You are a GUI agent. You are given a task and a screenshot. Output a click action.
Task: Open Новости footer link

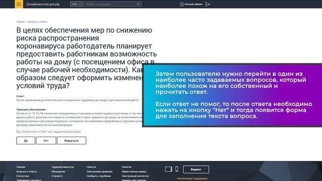click(x=91, y=167)
